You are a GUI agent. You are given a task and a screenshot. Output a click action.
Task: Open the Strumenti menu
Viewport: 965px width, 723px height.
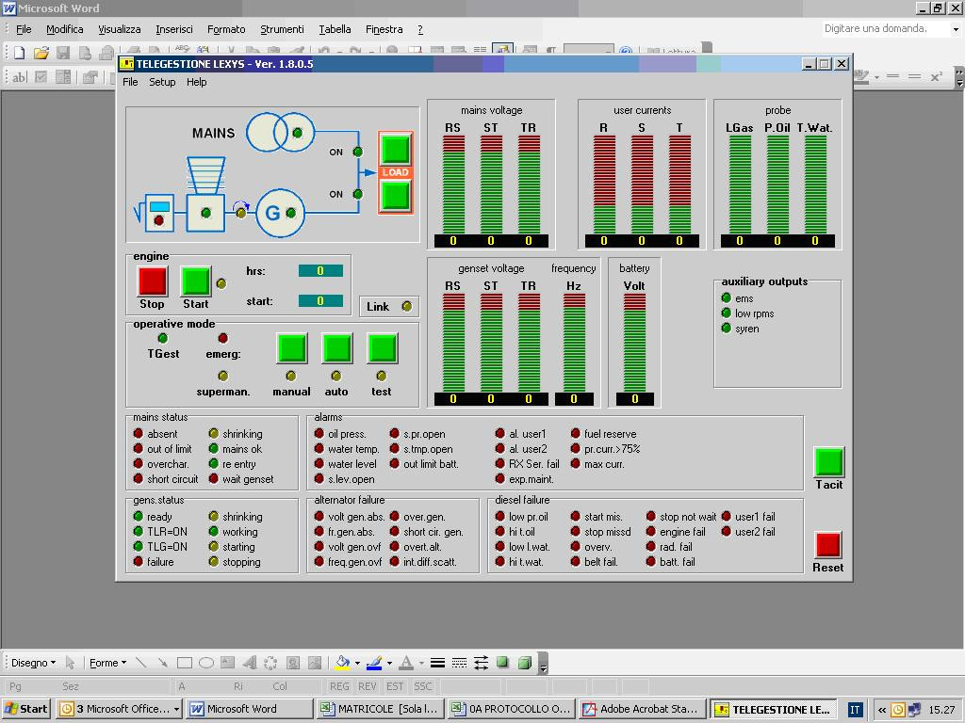point(282,29)
